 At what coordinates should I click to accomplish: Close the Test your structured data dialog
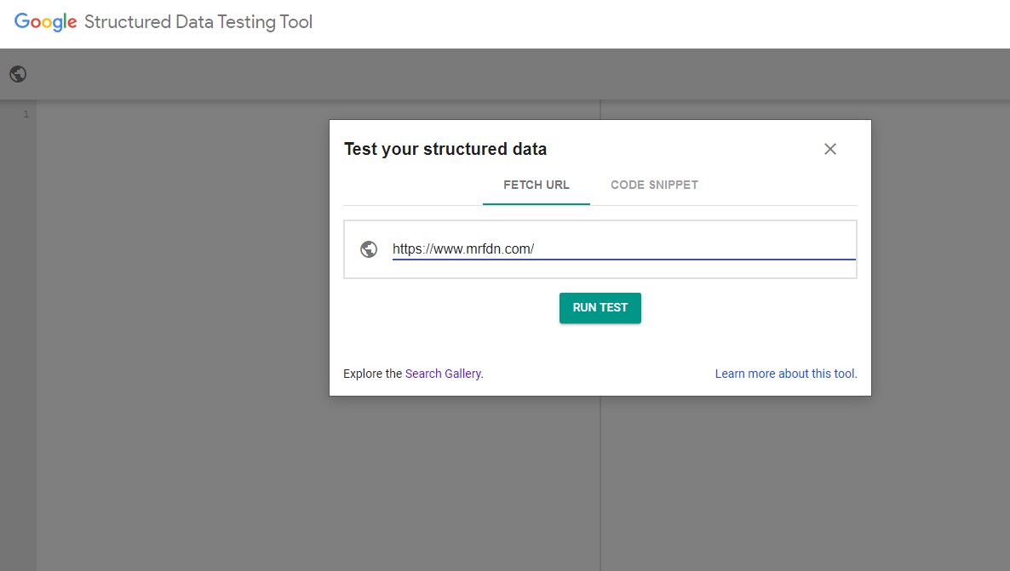830,150
